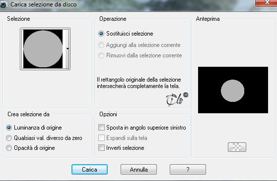Click the Clo copyright watermark signature
The image size is (277, 181).
(x=177, y=99)
